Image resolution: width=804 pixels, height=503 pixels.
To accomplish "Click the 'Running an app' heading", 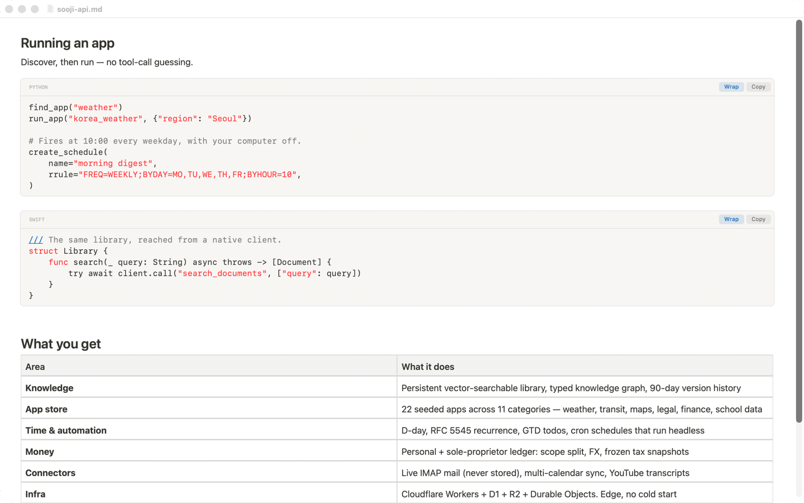I will (x=68, y=43).
